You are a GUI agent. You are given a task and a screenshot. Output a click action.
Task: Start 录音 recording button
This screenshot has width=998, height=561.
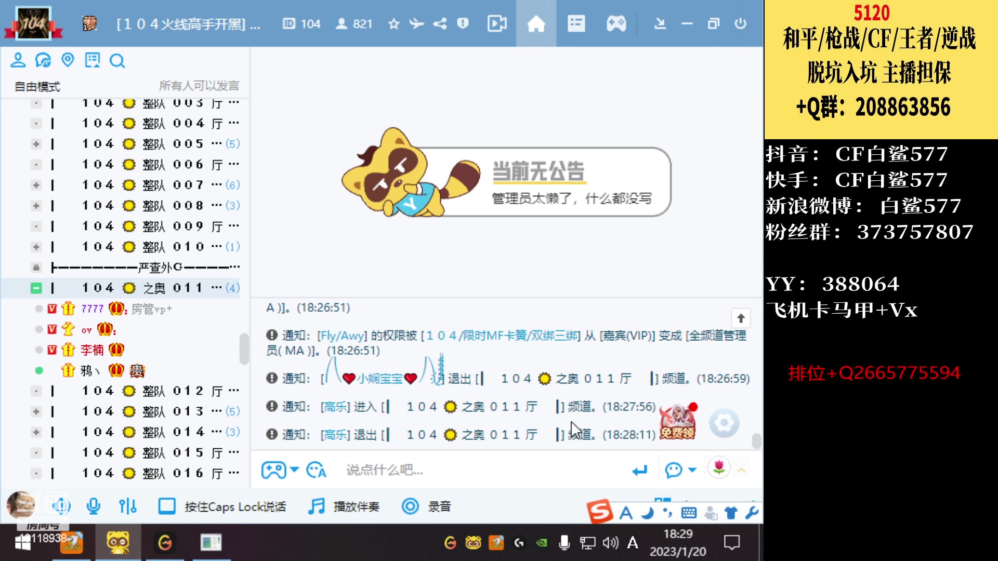tap(427, 506)
